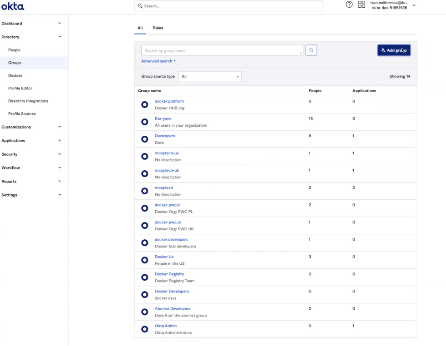Image resolution: width=446 pixels, height=346 pixels.
Task: Open the Okta Admin group link
Action: click(166, 326)
